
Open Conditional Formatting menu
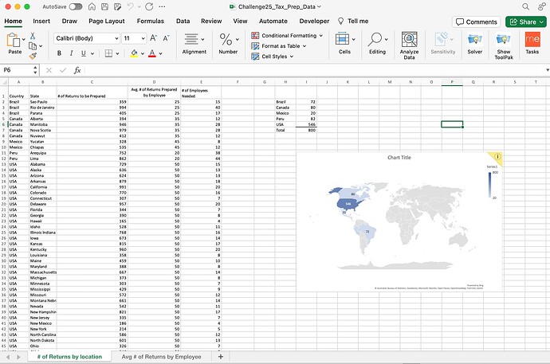pyautogui.click(x=287, y=35)
